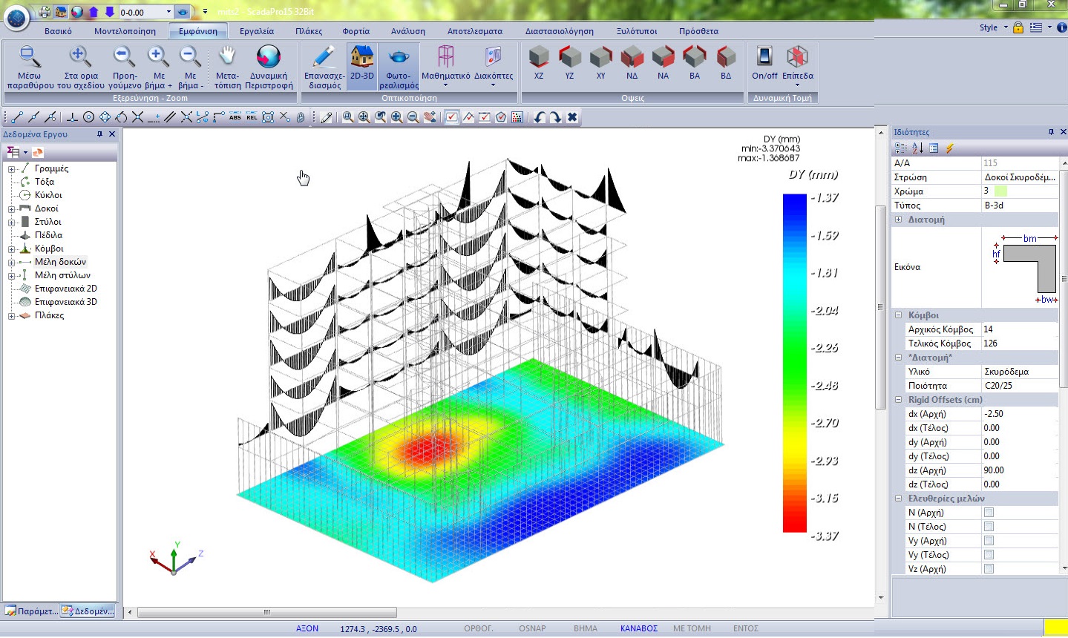Toggle the N (Τέλος) release checkbox

coord(989,527)
